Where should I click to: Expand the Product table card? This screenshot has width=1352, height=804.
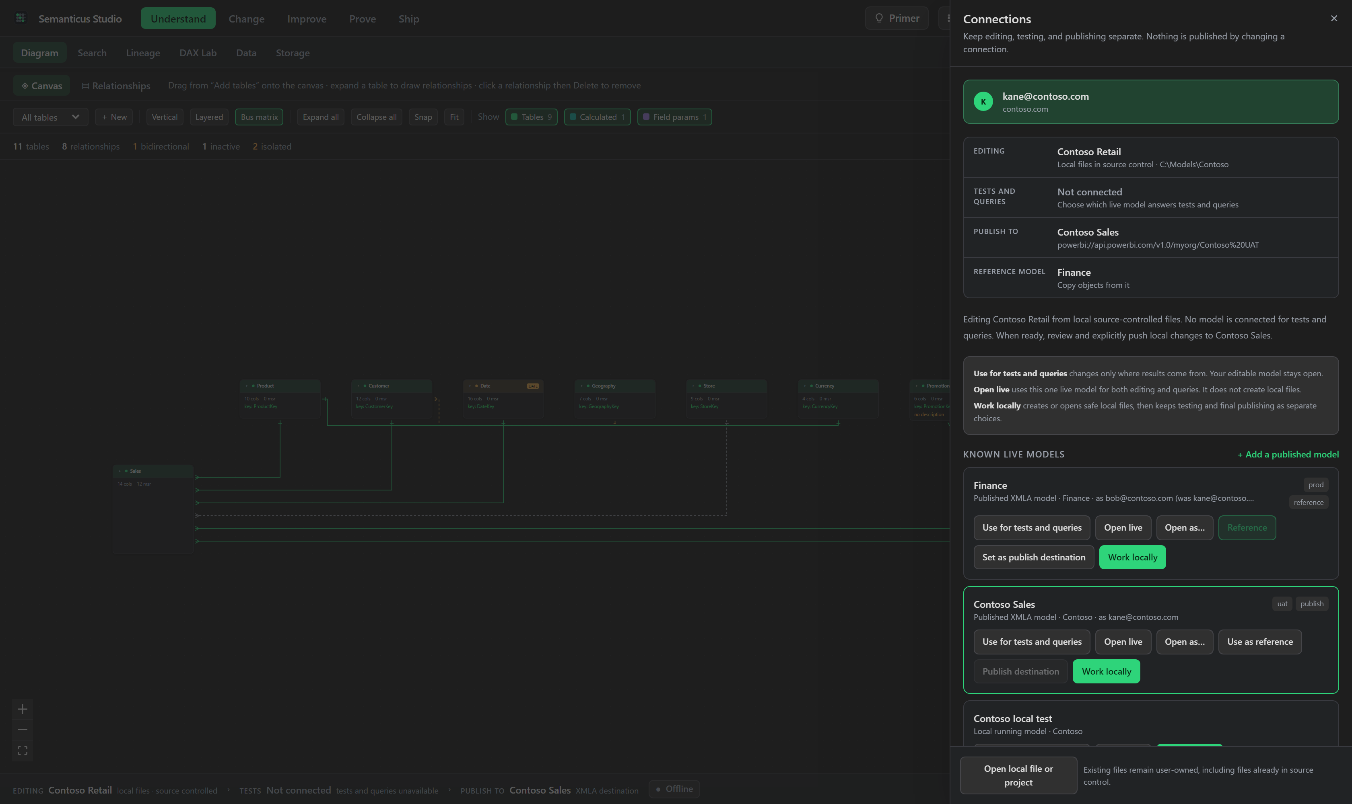[247, 386]
